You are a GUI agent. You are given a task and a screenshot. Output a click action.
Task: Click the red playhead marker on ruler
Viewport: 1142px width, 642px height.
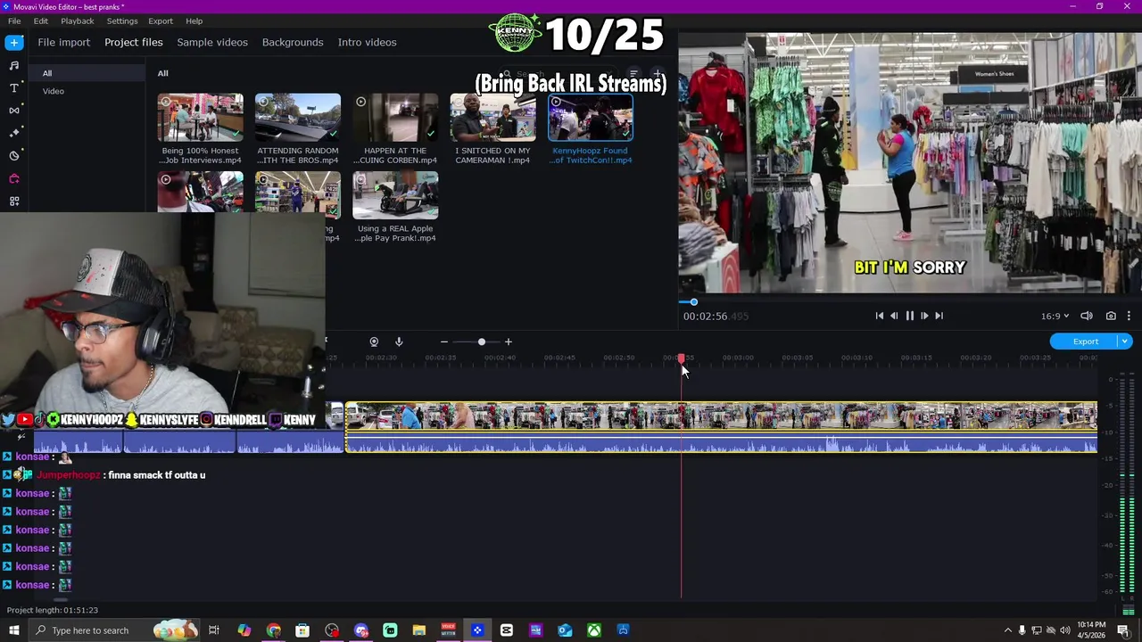pos(681,358)
